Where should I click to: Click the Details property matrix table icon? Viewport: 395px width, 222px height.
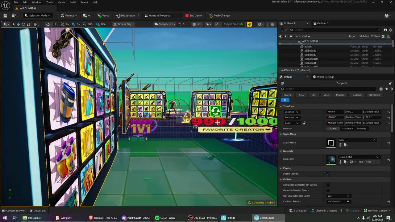click(381, 89)
